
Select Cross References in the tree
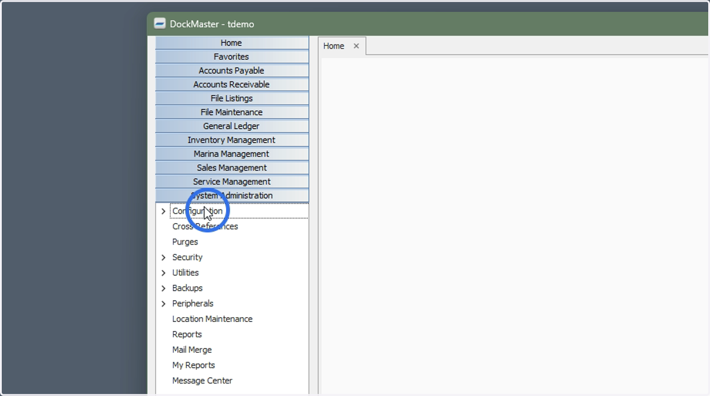click(205, 226)
